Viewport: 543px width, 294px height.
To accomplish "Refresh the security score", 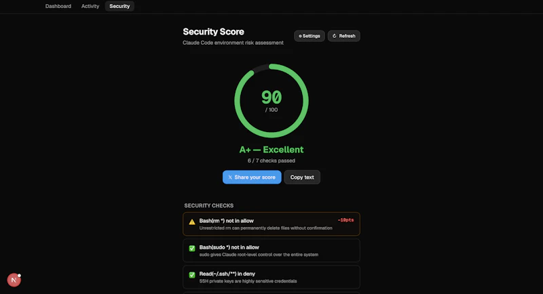I will pos(344,36).
